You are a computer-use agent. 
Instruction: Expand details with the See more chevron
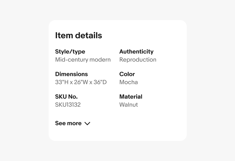pos(87,123)
